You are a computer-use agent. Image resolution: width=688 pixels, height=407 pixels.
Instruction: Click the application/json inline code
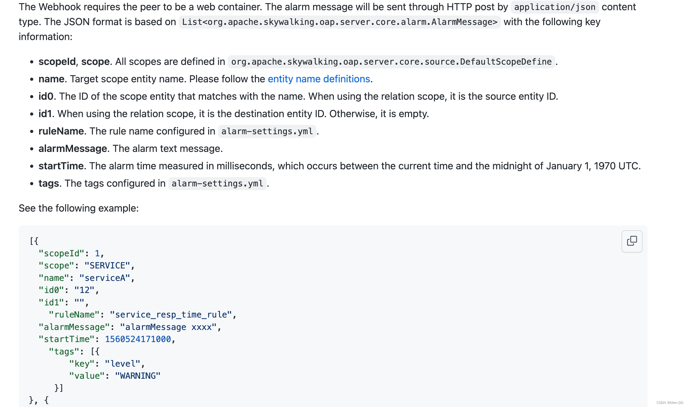pos(555,7)
